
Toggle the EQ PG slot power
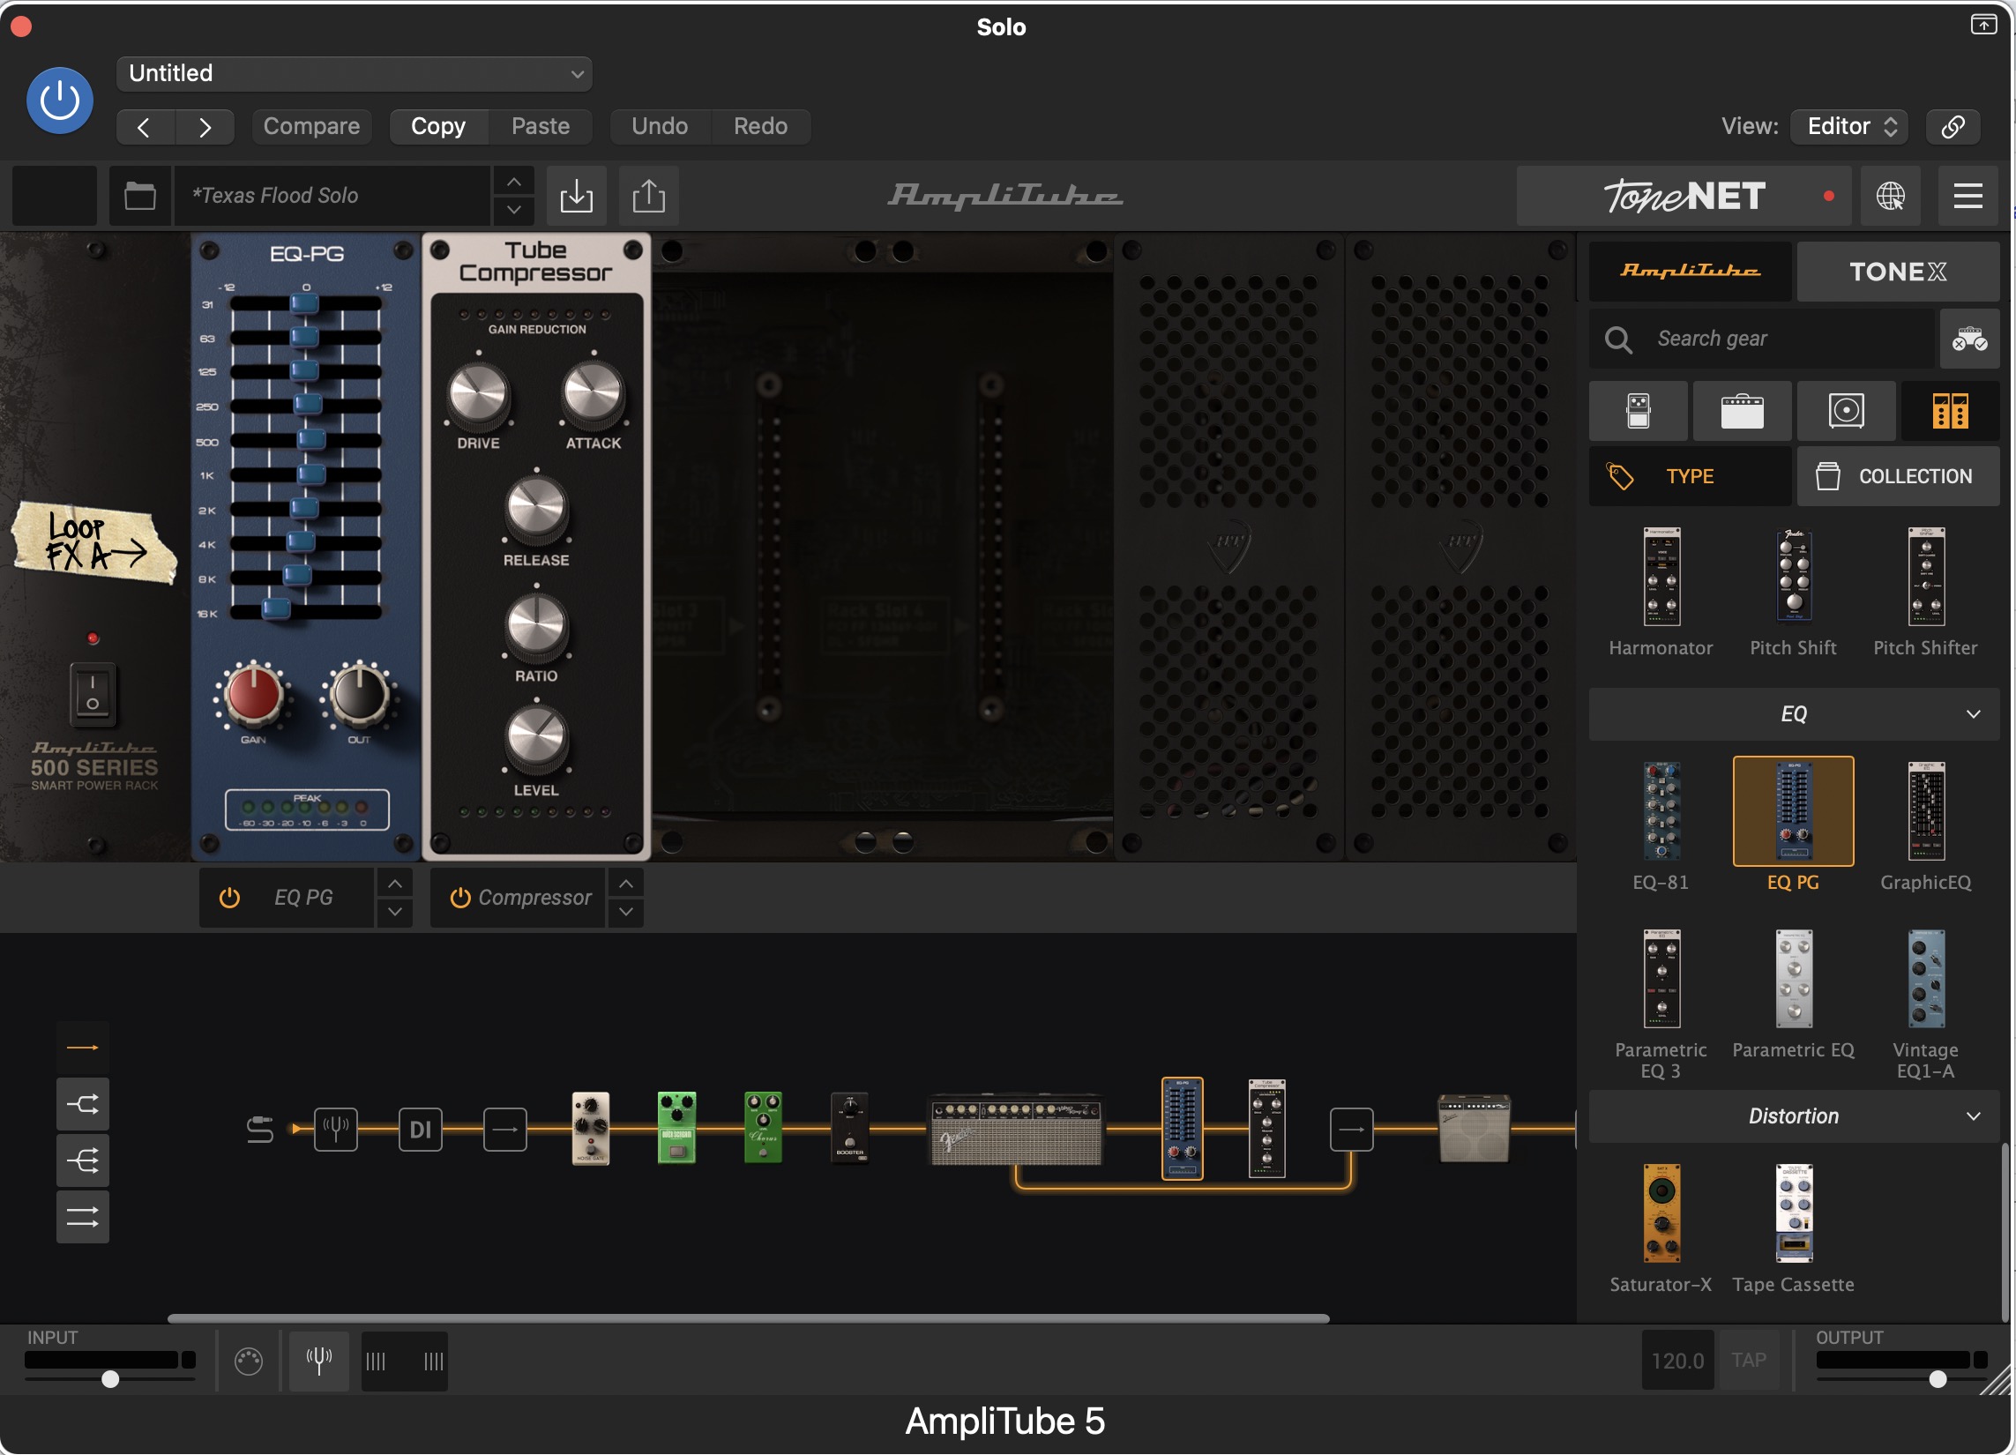[229, 898]
